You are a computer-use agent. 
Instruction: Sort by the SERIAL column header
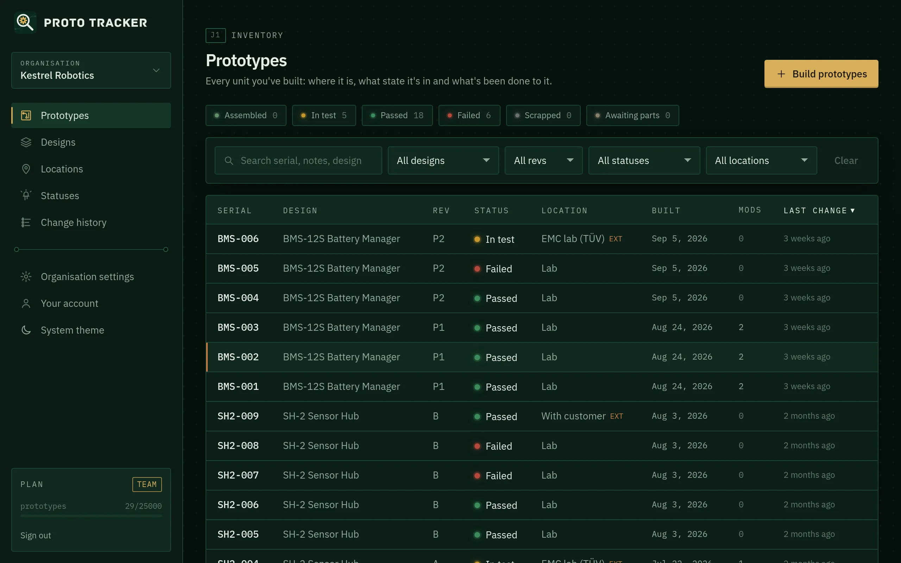click(x=234, y=211)
